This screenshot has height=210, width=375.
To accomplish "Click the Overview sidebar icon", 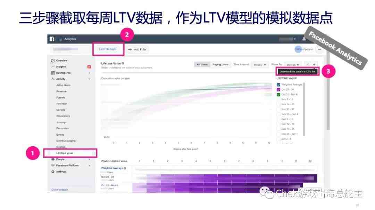I will (53, 61).
